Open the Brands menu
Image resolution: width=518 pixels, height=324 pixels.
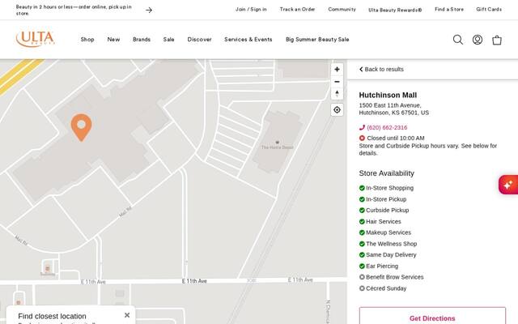pos(142,40)
